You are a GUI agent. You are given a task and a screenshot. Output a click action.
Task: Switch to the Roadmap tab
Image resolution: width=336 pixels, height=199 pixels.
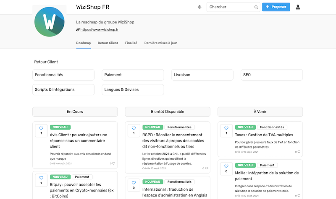point(83,43)
